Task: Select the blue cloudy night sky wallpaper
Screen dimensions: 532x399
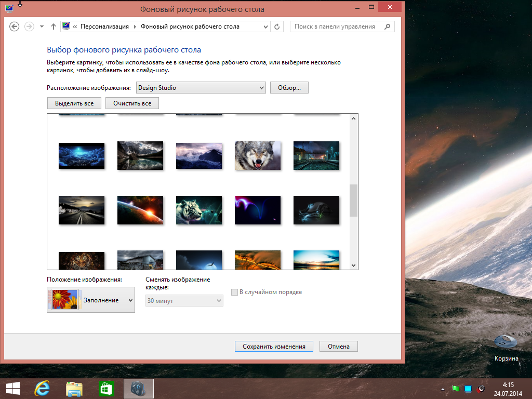Action: pyautogui.click(x=82, y=156)
